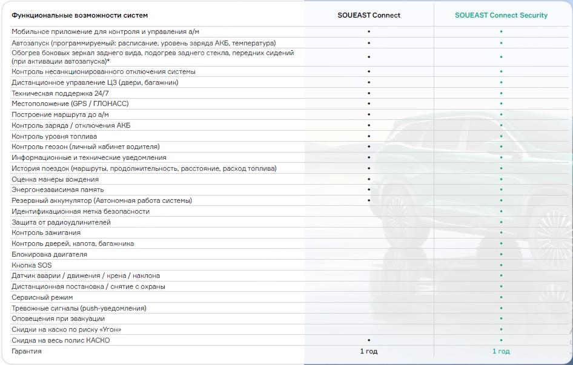Click the "Энергонезависимая память" row label
This screenshot has width=573, height=365.
click(x=58, y=190)
